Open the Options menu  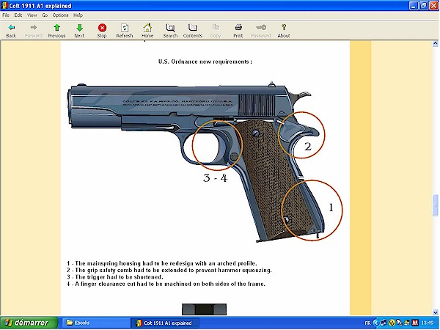pyautogui.click(x=60, y=15)
